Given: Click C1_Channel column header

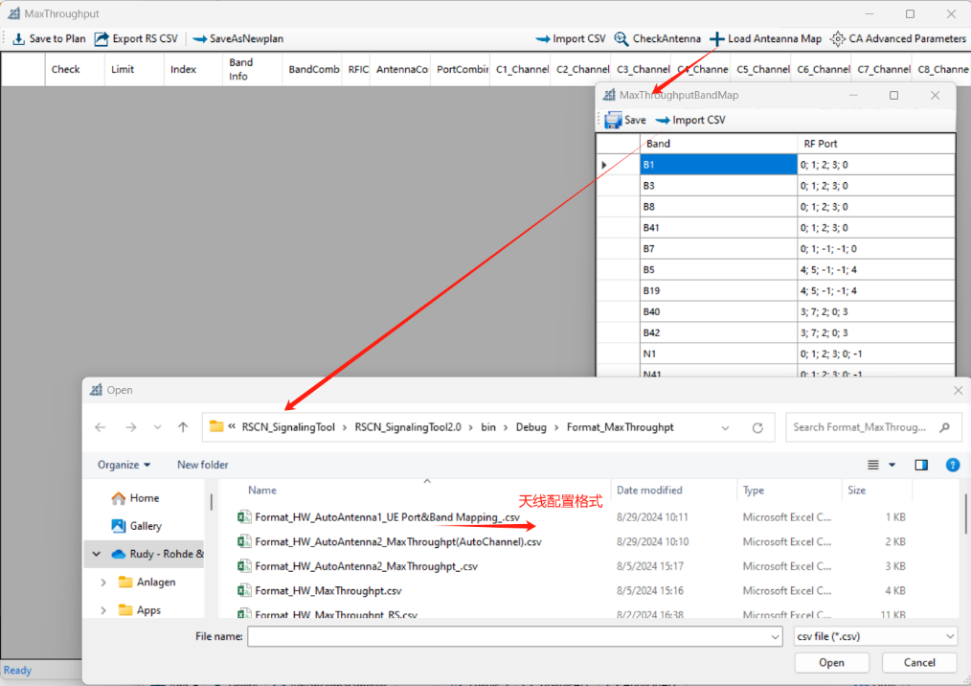Looking at the screenshot, I should 522,69.
